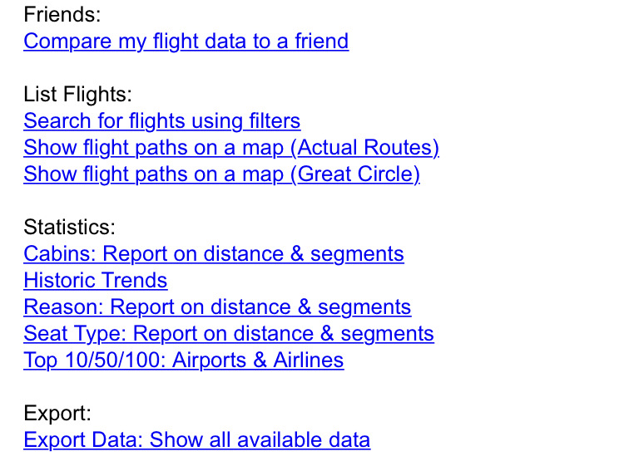Show flight paths on map (Great Circle)
This screenshot has width=624, height=466.
pyautogui.click(x=221, y=174)
